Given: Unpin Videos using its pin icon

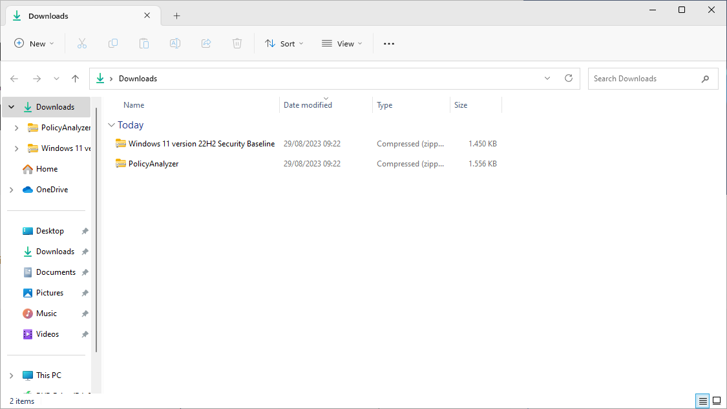Looking at the screenshot, I should pos(85,334).
